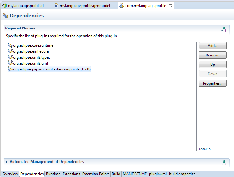Image resolution: width=234 pixels, height=177 pixels.
Task: Click the Remove button
Action: pyautogui.click(x=212, y=55)
